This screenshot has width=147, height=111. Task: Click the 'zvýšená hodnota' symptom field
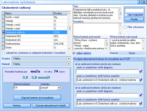107,104
